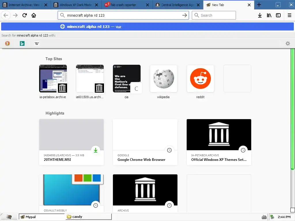Open the OSVAULT.WEEBLY highlight card
This screenshot has width=295, height=221.
[x=71, y=194]
